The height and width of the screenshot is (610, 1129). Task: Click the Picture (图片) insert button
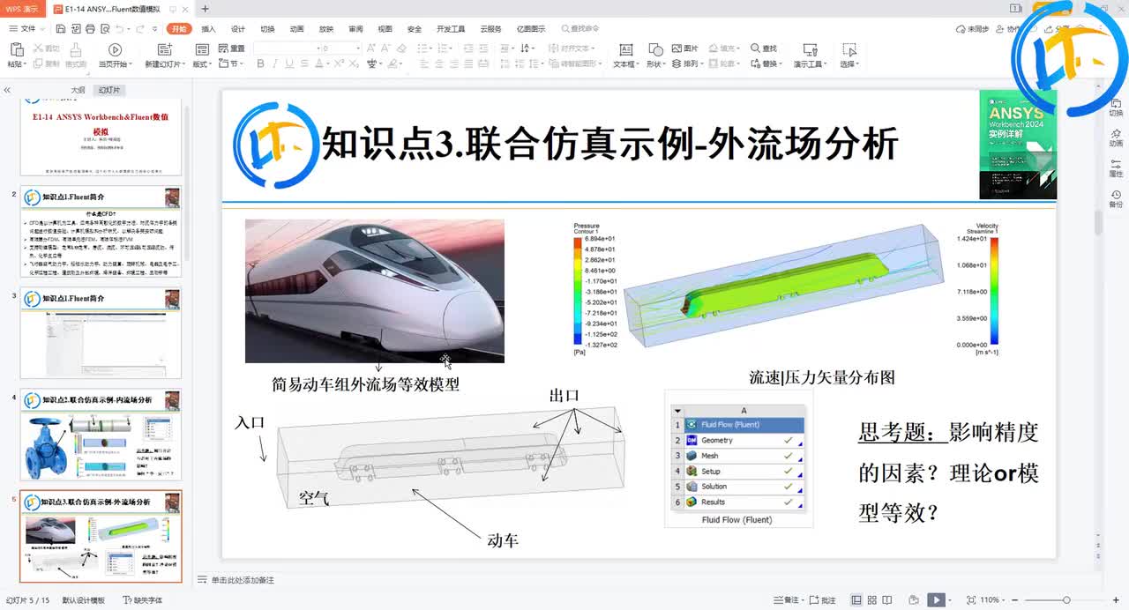(684, 48)
